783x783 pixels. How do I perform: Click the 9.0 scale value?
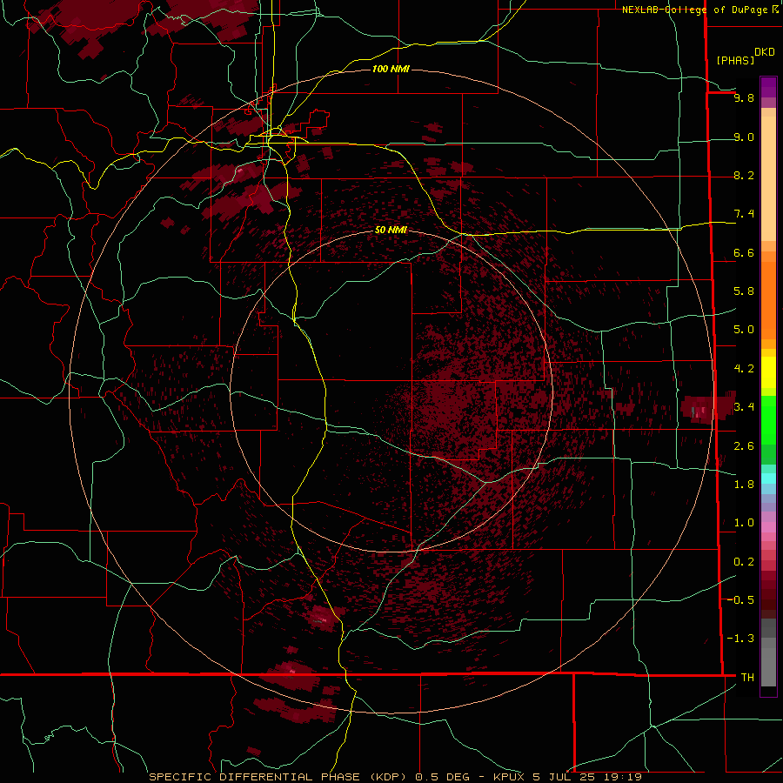744,137
